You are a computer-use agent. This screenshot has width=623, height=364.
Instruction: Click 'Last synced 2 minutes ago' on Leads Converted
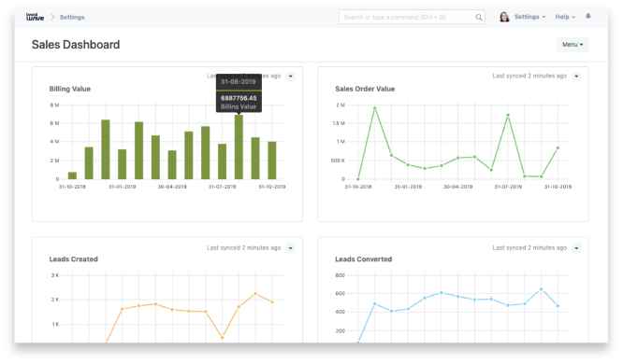[529, 248]
